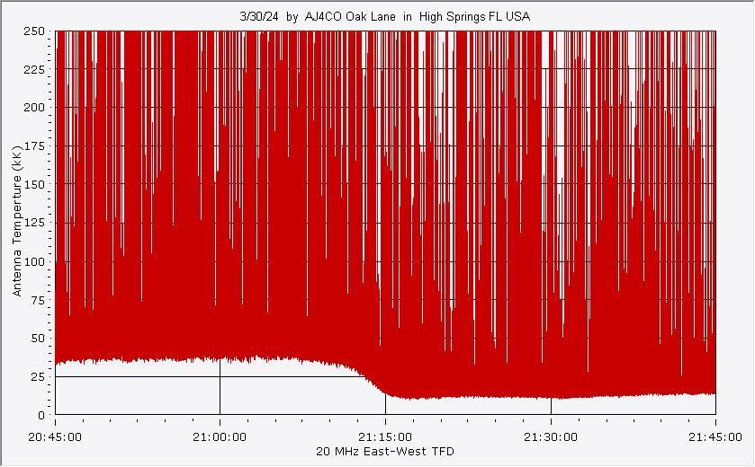The height and width of the screenshot is (467, 755).
Task: Select the 75 Y-axis value
Action: coord(38,300)
